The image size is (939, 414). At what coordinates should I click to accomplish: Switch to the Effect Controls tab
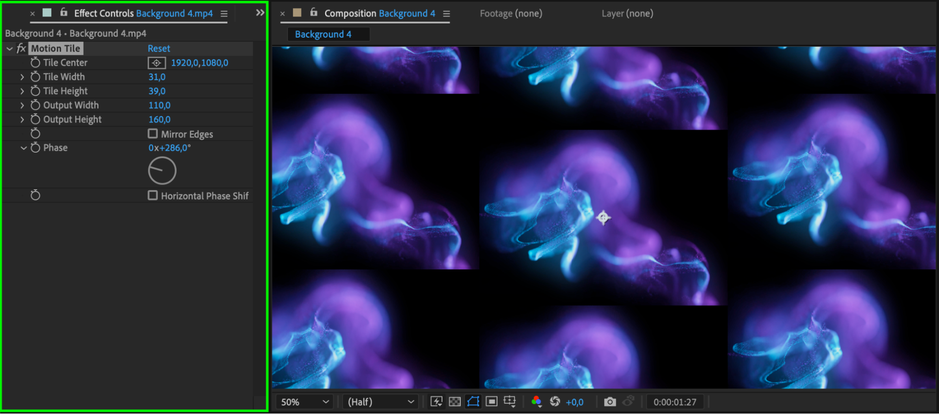click(143, 13)
